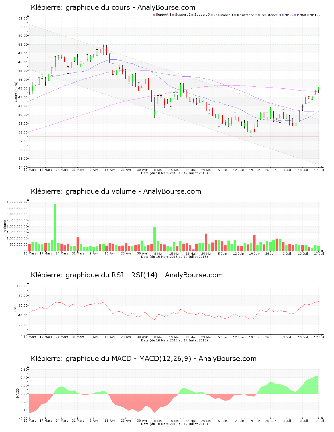Click the tall green volume bar near 8 Mai
This screenshot has width=334, height=432.
click(155, 239)
